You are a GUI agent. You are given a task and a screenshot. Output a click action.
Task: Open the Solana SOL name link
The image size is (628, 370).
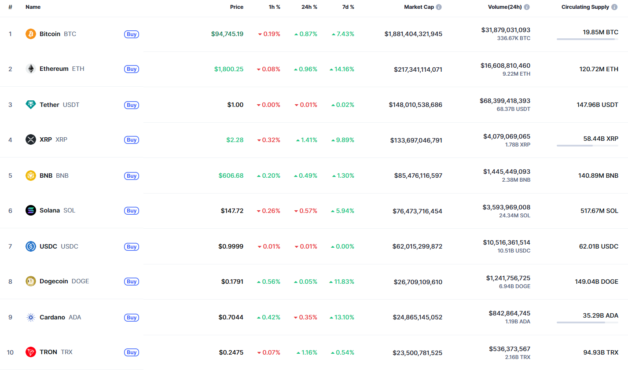[57, 210]
